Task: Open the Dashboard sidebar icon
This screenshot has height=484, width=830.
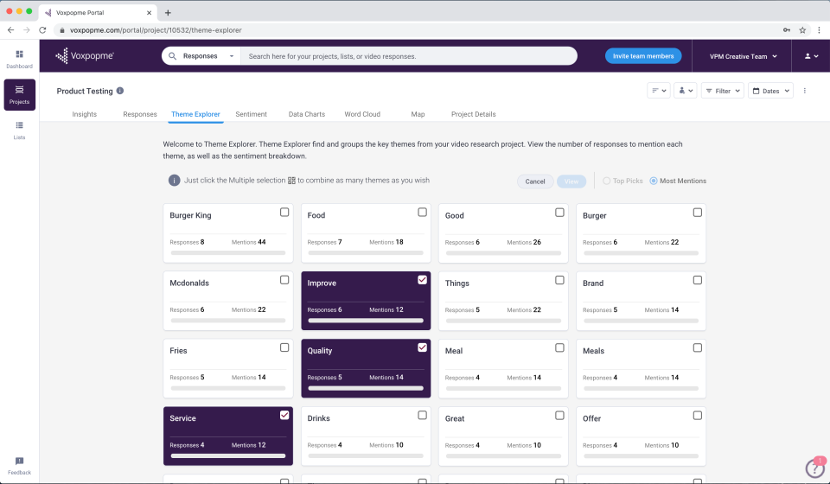Action: tap(20, 60)
